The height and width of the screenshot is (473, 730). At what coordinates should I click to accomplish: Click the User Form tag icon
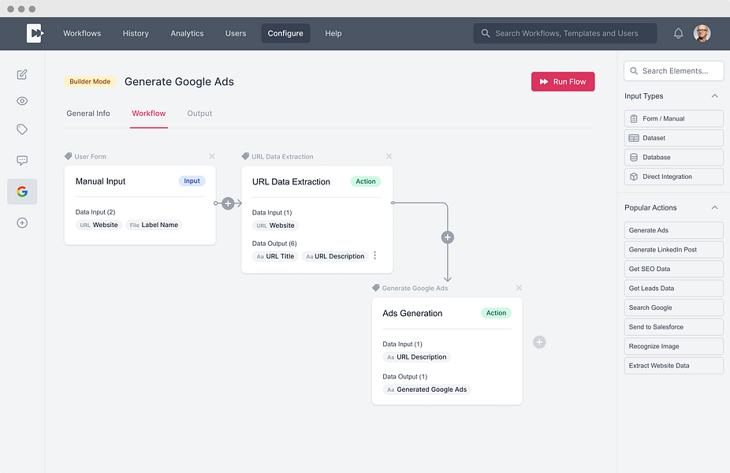(69, 156)
